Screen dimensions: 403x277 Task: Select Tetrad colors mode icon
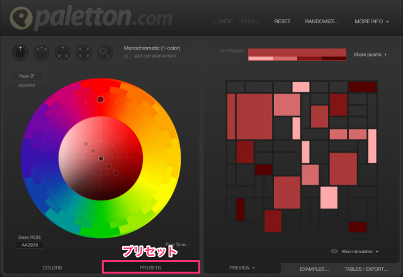84,53
